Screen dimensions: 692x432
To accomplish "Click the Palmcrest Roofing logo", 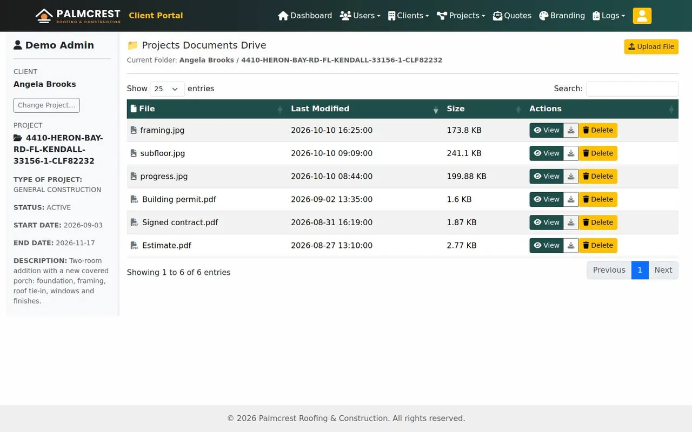I will click(x=78, y=16).
